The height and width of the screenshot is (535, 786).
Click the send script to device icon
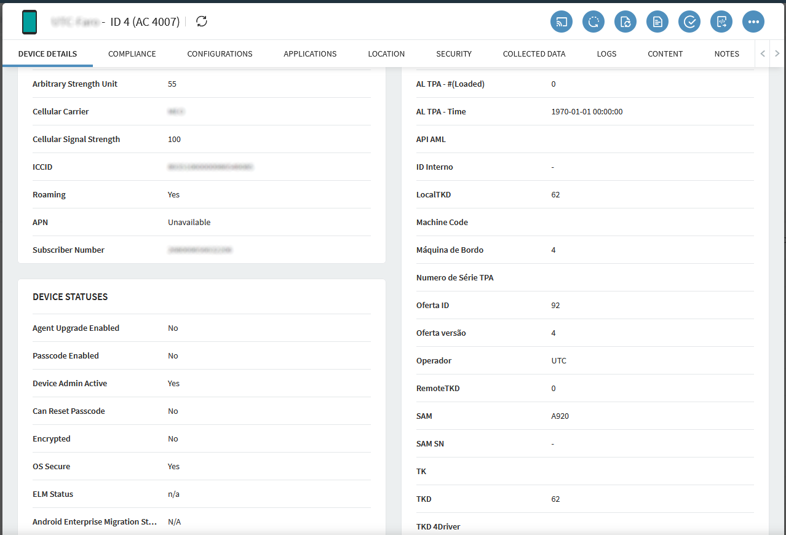[x=721, y=22]
